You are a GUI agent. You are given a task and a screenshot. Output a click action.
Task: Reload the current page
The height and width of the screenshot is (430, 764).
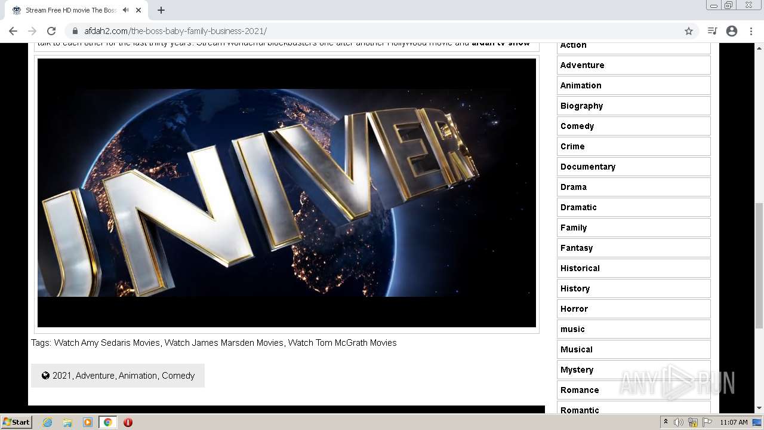51,31
